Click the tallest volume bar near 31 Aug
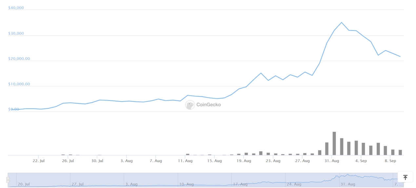The width and height of the screenshot is (416, 188). [334, 143]
